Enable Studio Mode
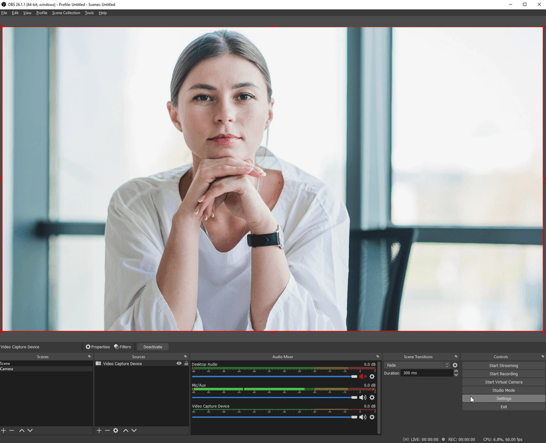This screenshot has width=546, height=443. coord(503,390)
